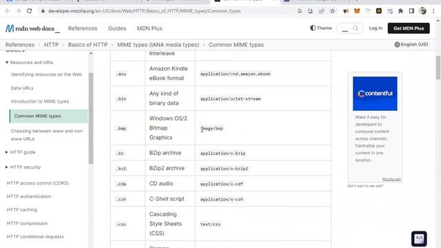Open HTTP conditional requests link
Screen dimensions: 441x248
tap(35, 236)
